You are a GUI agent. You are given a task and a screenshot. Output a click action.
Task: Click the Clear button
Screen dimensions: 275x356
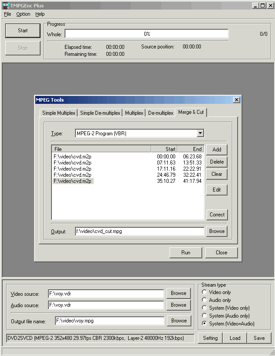tap(217, 174)
